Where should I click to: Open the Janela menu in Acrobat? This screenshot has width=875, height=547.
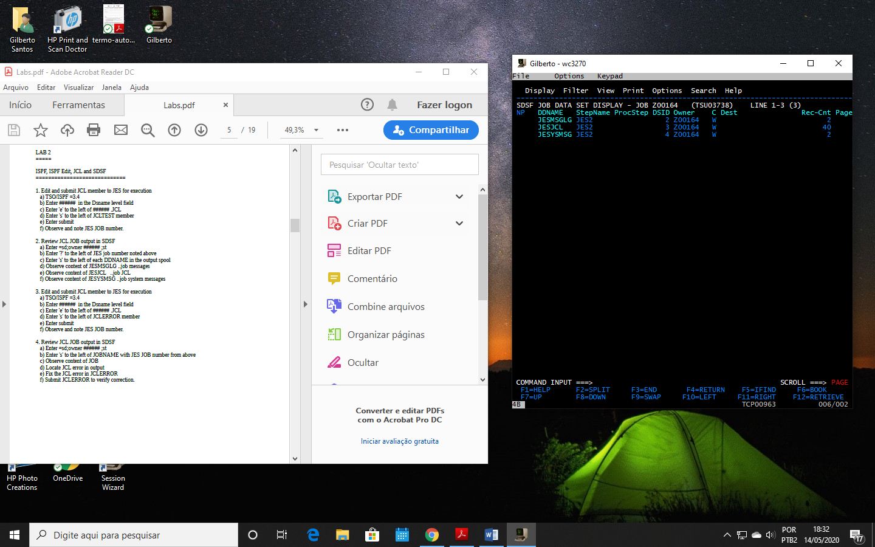click(111, 88)
